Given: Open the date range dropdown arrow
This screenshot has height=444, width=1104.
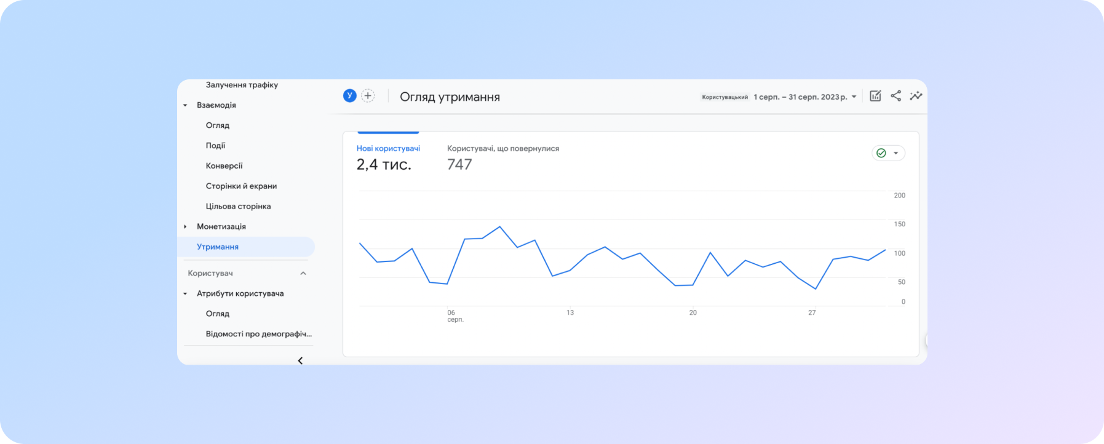Looking at the screenshot, I should (854, 97).
